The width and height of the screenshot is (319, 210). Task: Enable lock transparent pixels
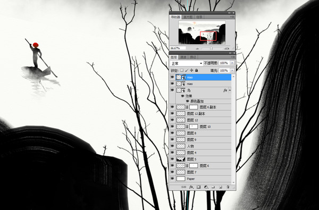coord(182,70)
